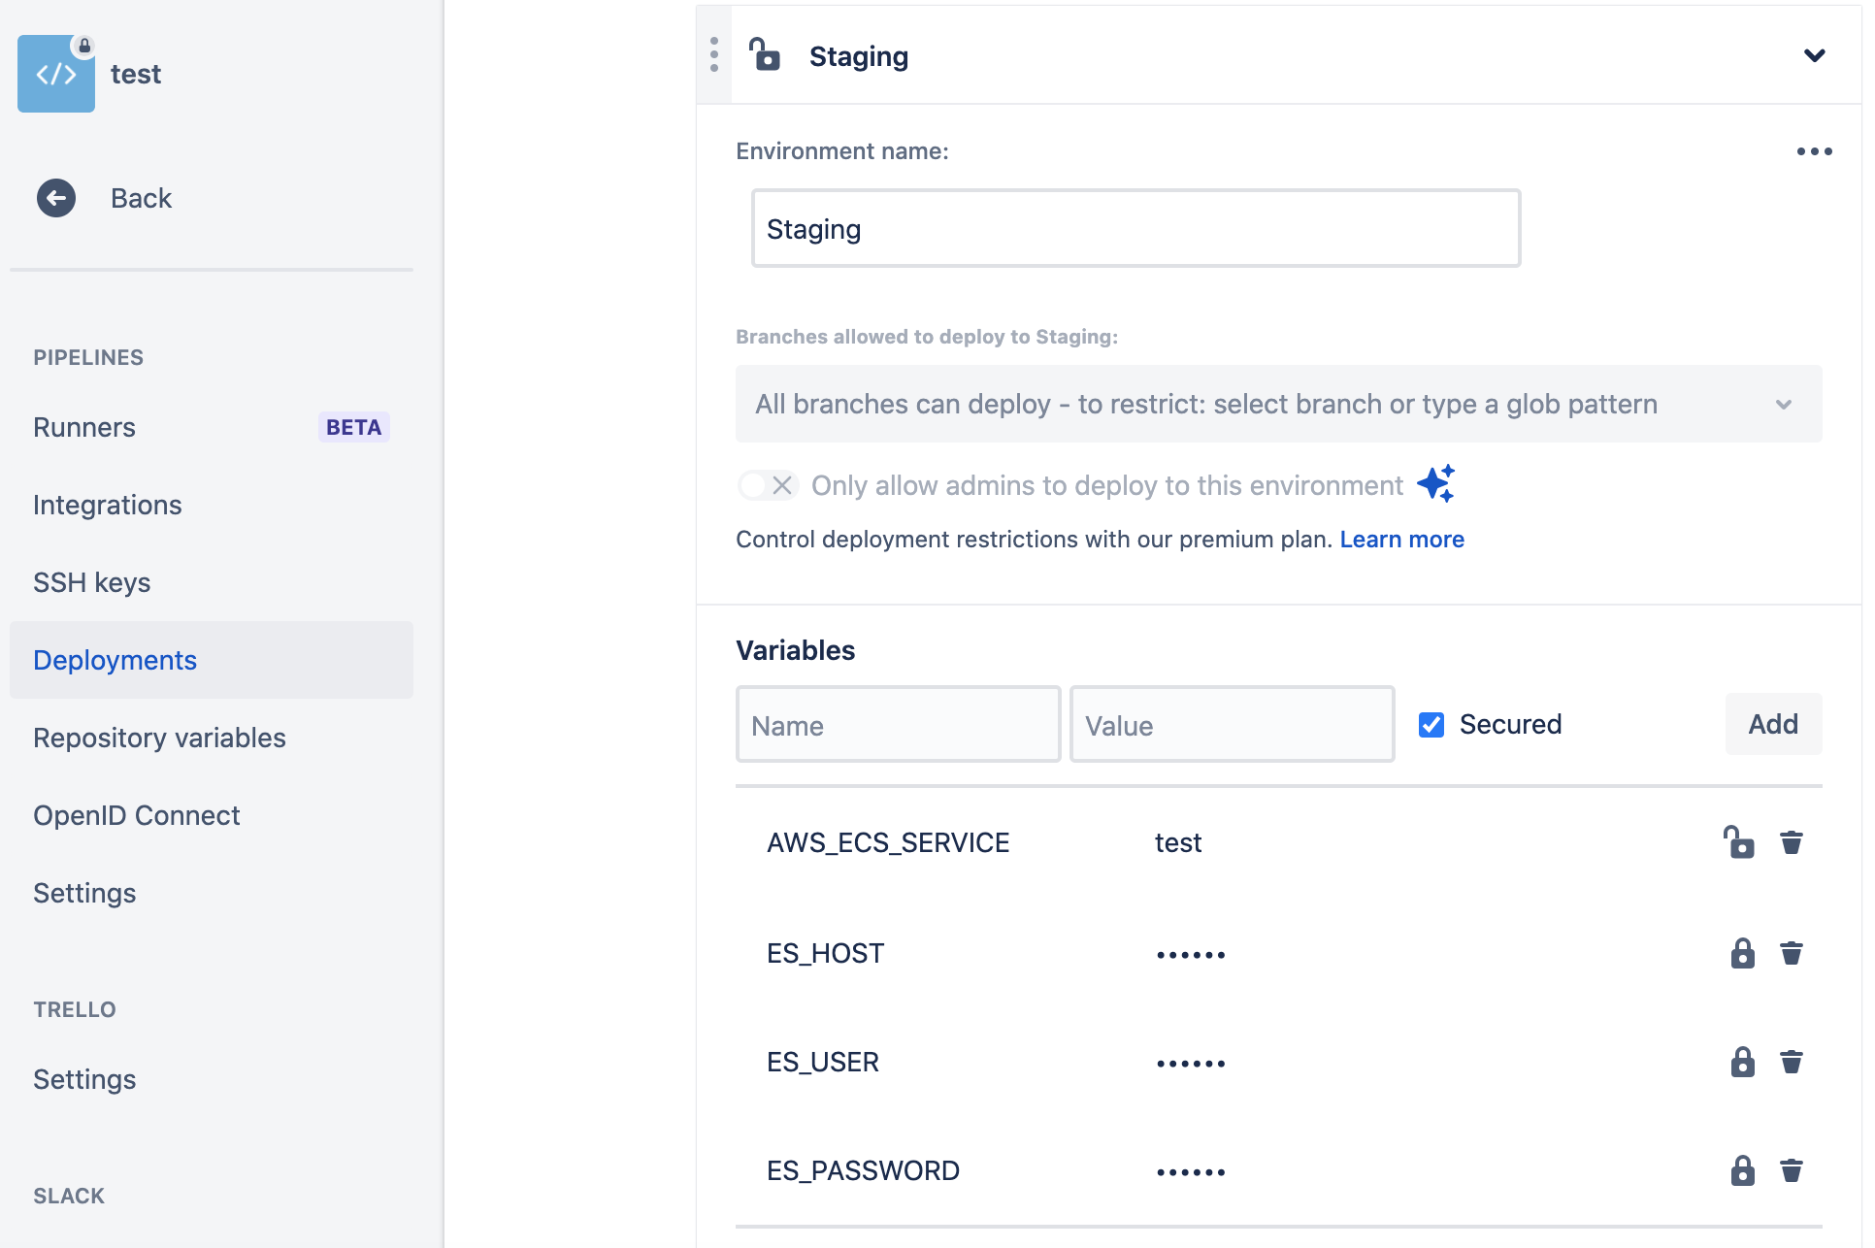Viewport: 1875px width, 1248px height.
Task: Go to SSH keys settings
Action: point(92,582)
